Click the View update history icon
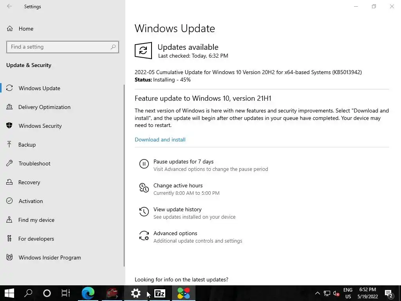The height and width of the screenshot is (301, 401). [x=144, y=211]
